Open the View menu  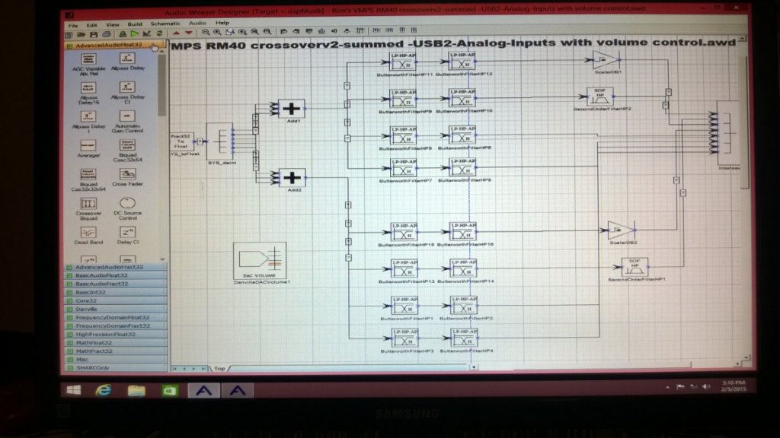coord(113,24)
